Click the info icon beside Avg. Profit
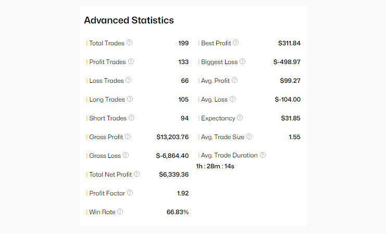Viewport: 386px width, 234px height. point(234,80)
